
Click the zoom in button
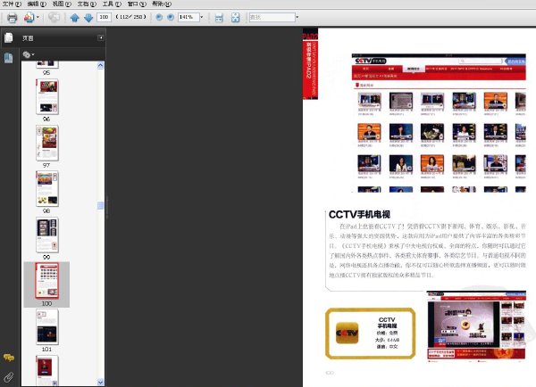point(171,17)
